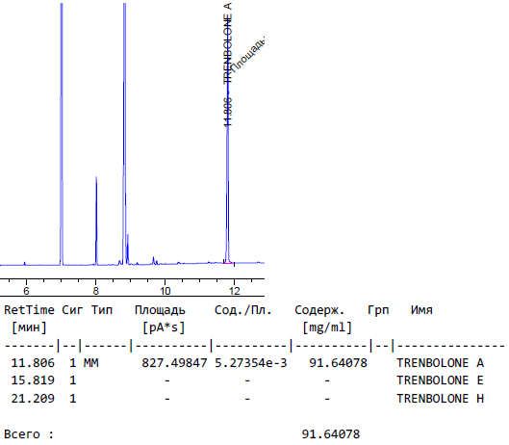Select the 5.27354e-3 response factor value
This screenshot has height=445, width=509.
coord(251,363)
